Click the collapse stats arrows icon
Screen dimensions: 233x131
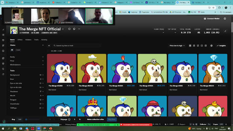(x=225, y=31)
